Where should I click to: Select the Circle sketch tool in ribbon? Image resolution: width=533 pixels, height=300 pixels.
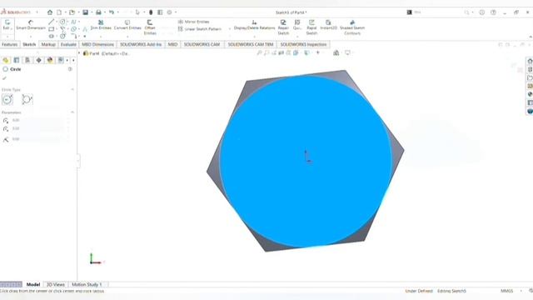[62, 22]
